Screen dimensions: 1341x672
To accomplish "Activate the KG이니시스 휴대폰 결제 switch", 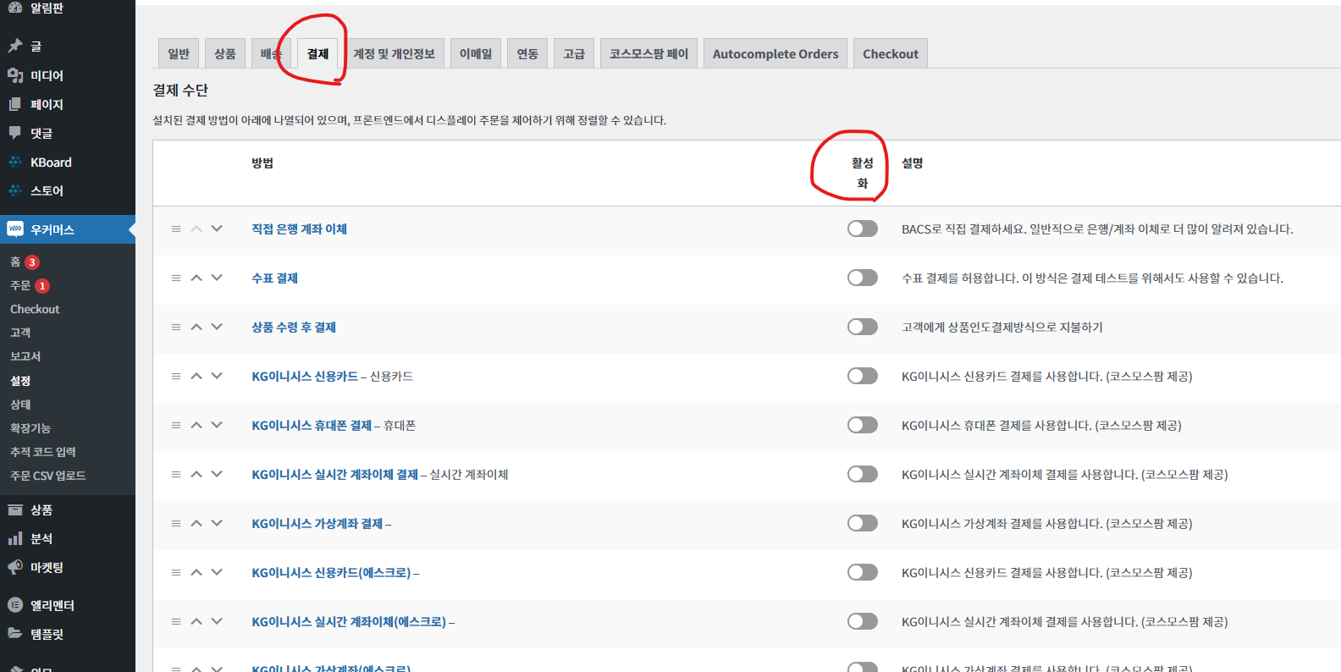I will click(x=863, y=425).
